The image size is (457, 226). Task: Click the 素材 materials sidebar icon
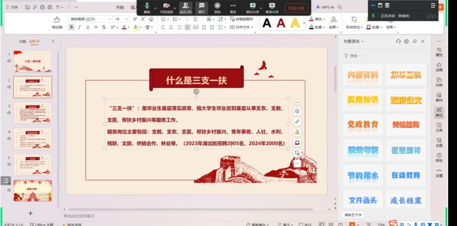439,97
